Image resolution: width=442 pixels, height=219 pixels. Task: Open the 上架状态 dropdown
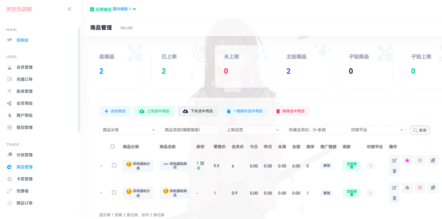(x=253, y=130)
